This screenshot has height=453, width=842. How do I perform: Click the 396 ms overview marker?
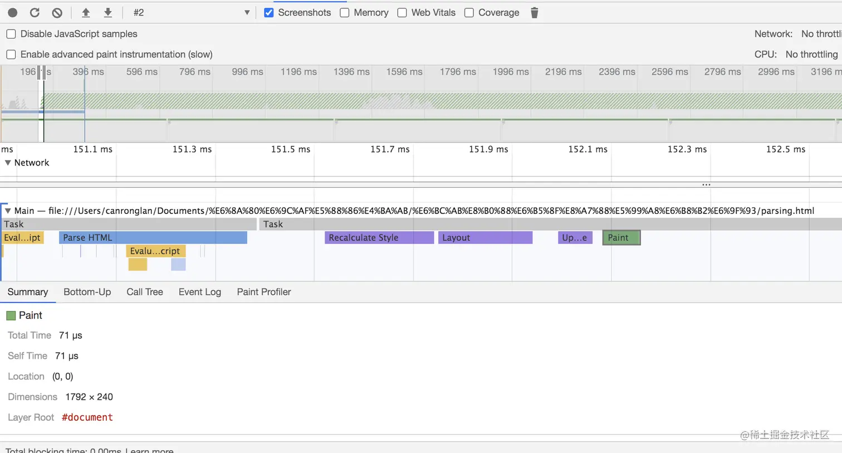(x=88, y=72)
